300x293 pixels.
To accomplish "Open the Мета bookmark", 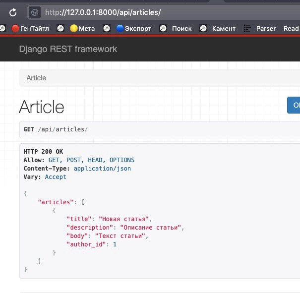I will [87, 28].
